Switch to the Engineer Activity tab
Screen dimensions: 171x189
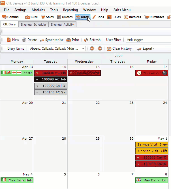pos(62,25)
